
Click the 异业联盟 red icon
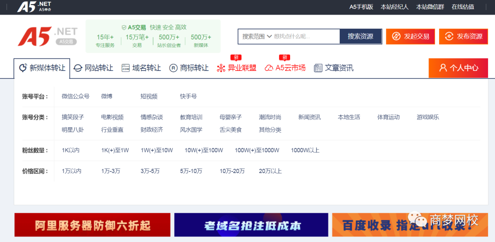[x=221, y=68]
